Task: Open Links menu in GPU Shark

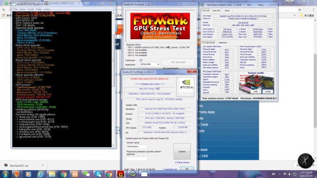Action: [47, 9]
